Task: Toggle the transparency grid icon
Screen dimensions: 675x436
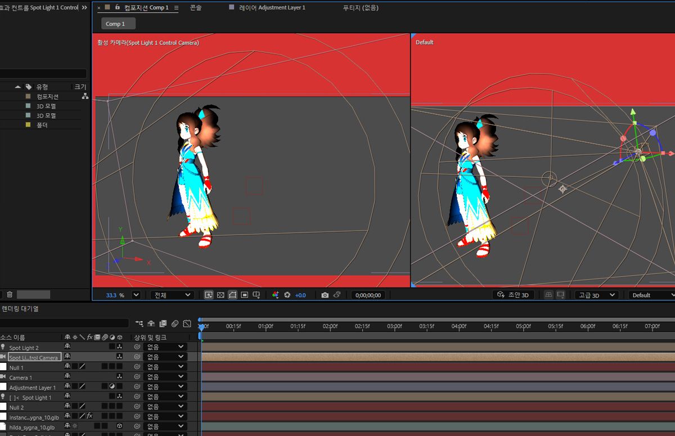Action: (x=220, y=295)
